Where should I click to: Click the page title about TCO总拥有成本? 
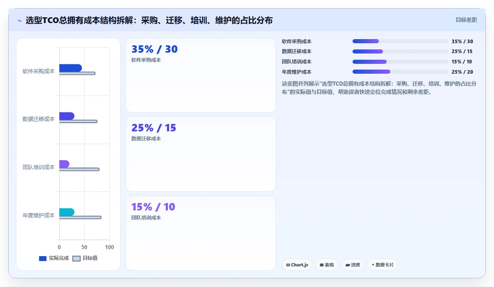149,20
